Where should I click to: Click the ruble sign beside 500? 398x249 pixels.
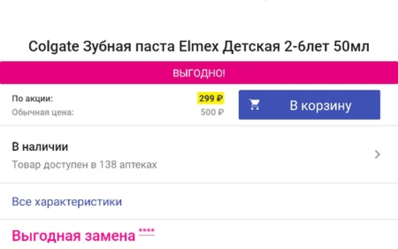221,113
